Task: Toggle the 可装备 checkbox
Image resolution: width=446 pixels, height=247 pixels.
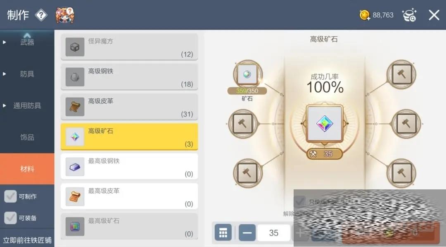Action: pos(10,218)
